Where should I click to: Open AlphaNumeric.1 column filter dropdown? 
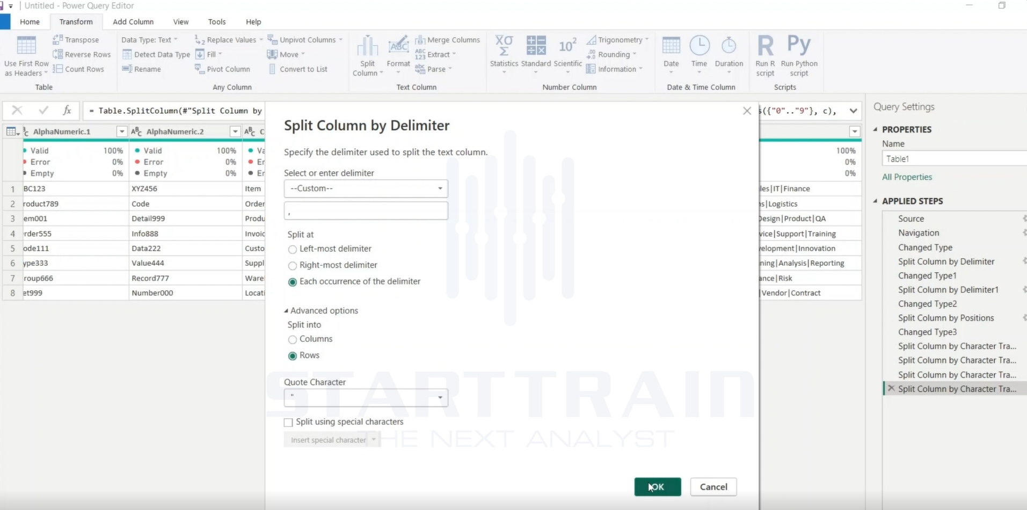click(x=122, y=132)
